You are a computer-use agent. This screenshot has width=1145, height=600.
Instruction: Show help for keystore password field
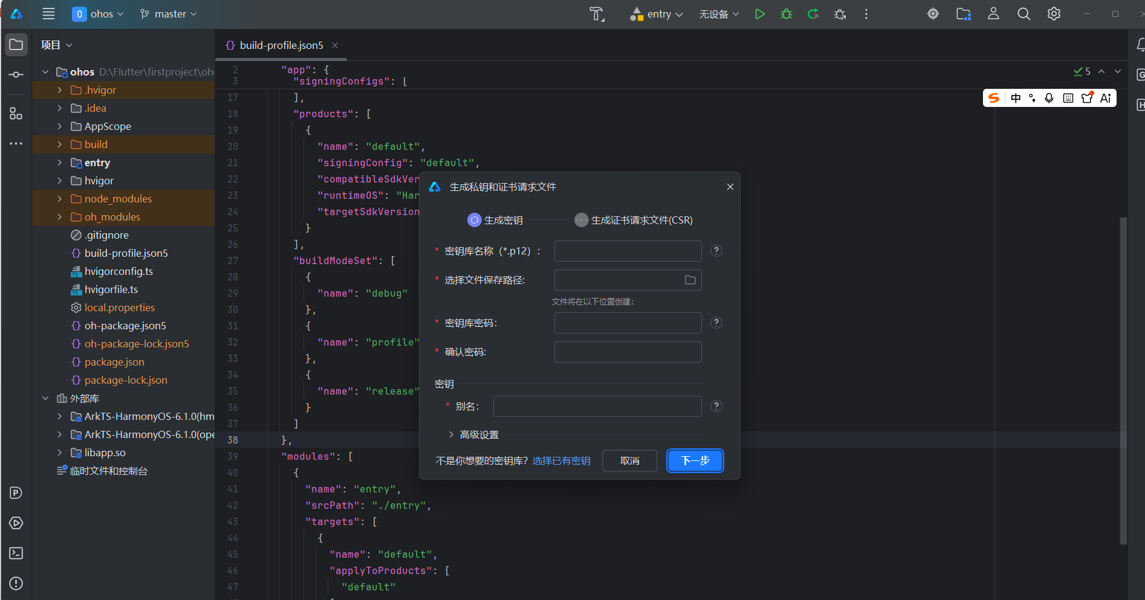pos(716,323)
